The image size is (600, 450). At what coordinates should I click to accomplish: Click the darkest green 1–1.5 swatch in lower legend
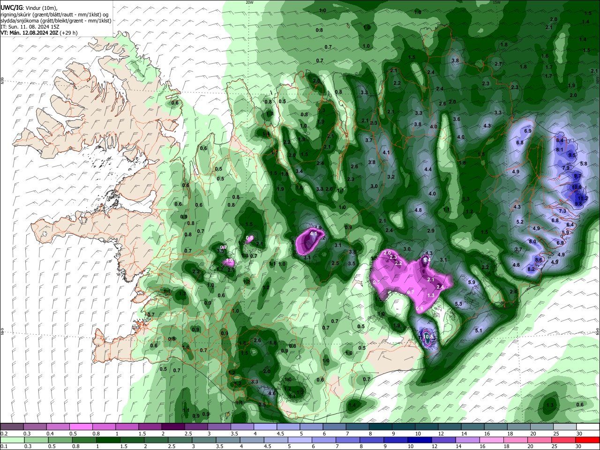click(108, 440)
